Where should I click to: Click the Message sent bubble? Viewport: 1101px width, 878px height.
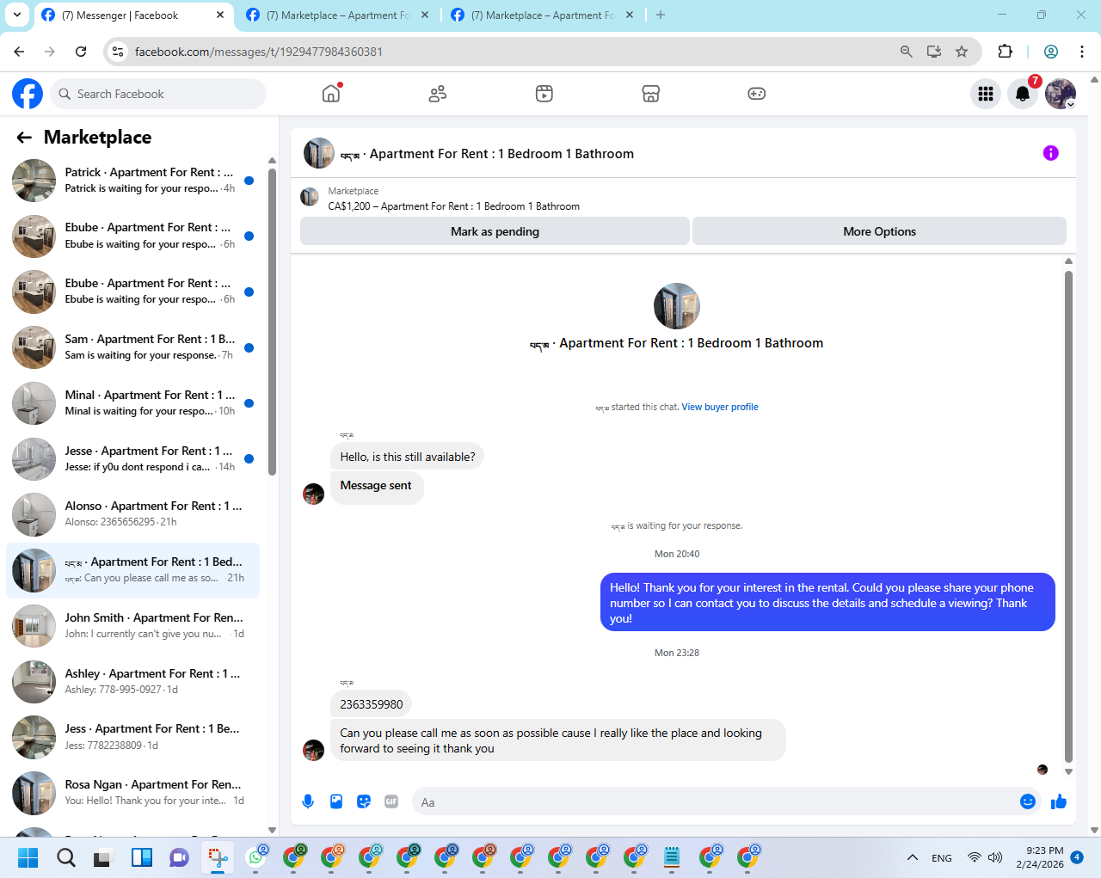click(x=376, y=486)
